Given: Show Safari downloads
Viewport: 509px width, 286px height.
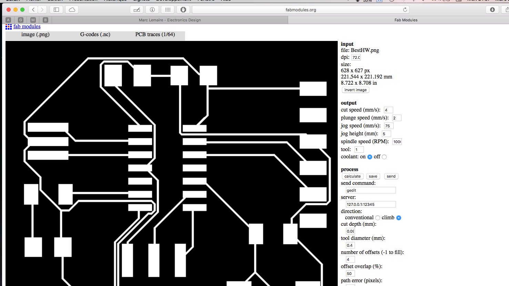Looking at the screenshot, I should [x=492, y=10].
